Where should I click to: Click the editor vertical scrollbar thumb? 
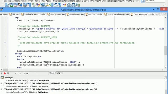pos(166,50)
